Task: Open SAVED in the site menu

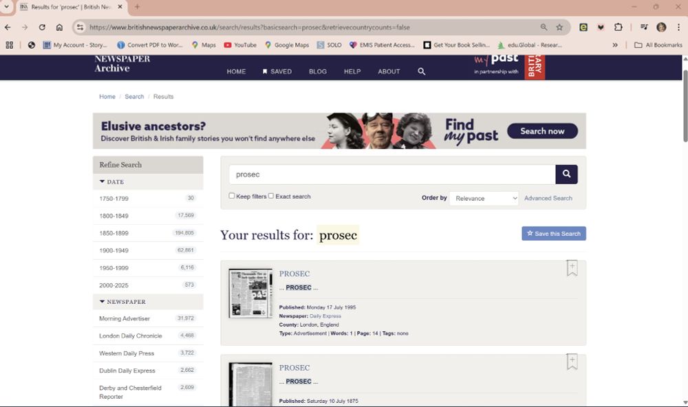Action: coord(277,71)
